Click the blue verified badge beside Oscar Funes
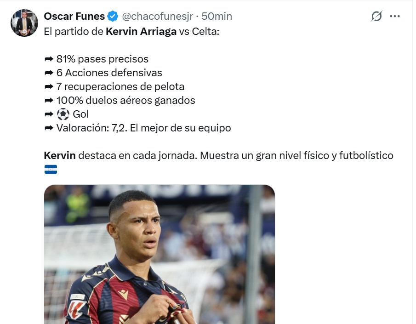 pyautogui.click(x=112, y=16)
